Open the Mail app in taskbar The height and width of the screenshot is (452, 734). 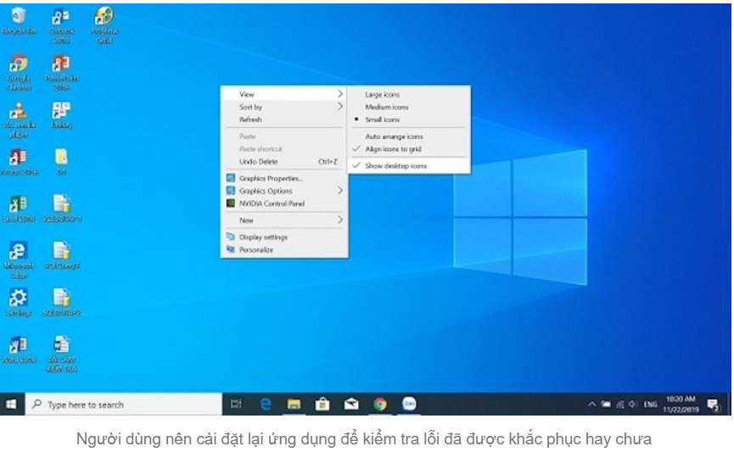tap(351, 405)
